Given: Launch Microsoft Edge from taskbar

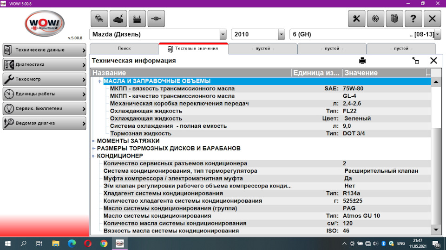Looking at the screenshot, I should point(72,244).
